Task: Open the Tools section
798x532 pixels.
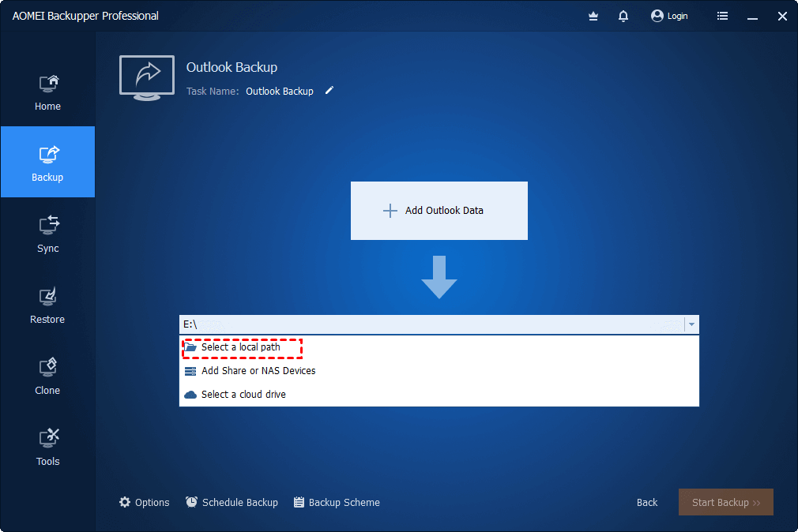Action: pyautogui.click(x=47, y=447)
